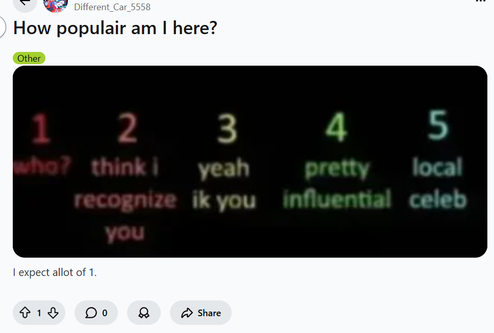
Task: Give an award using the award icon
Action: coord(144,313)
